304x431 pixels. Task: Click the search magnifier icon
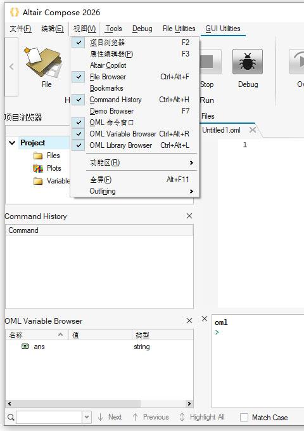pos(11,417)
